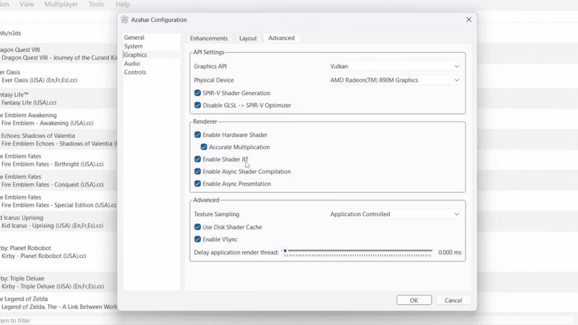Switch to the Layout tab

(248, 38)
